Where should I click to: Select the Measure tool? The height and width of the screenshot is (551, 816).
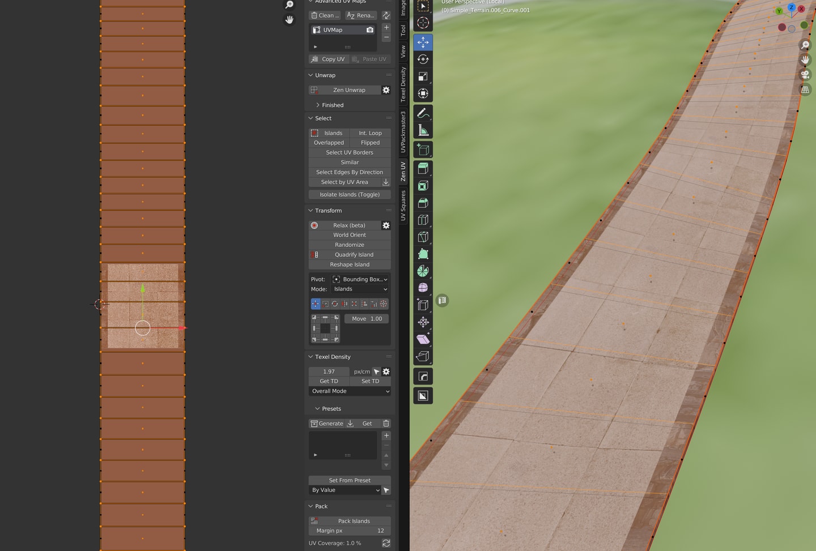tap(423, 130)
